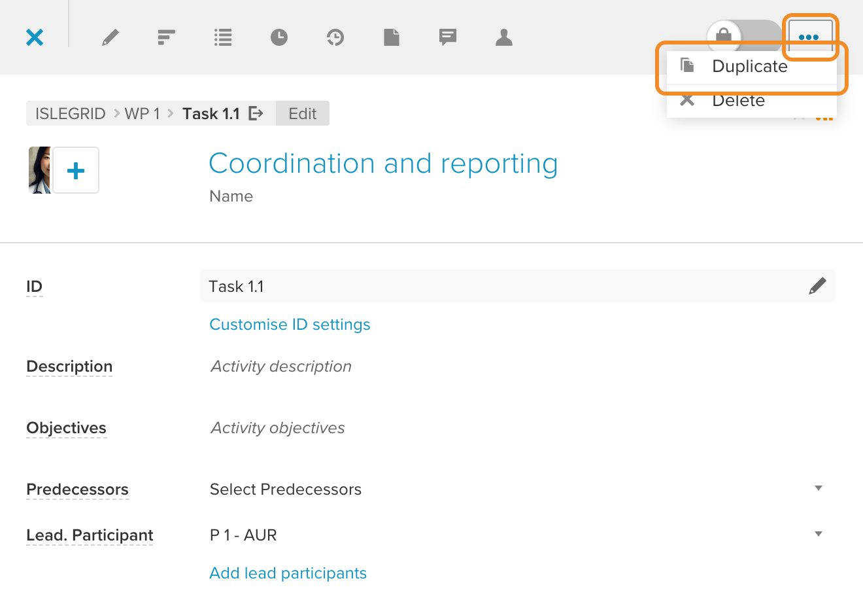Click the Task 1.1 exit arrow icon
Screen dimensions: 863x602
(256, 114)
